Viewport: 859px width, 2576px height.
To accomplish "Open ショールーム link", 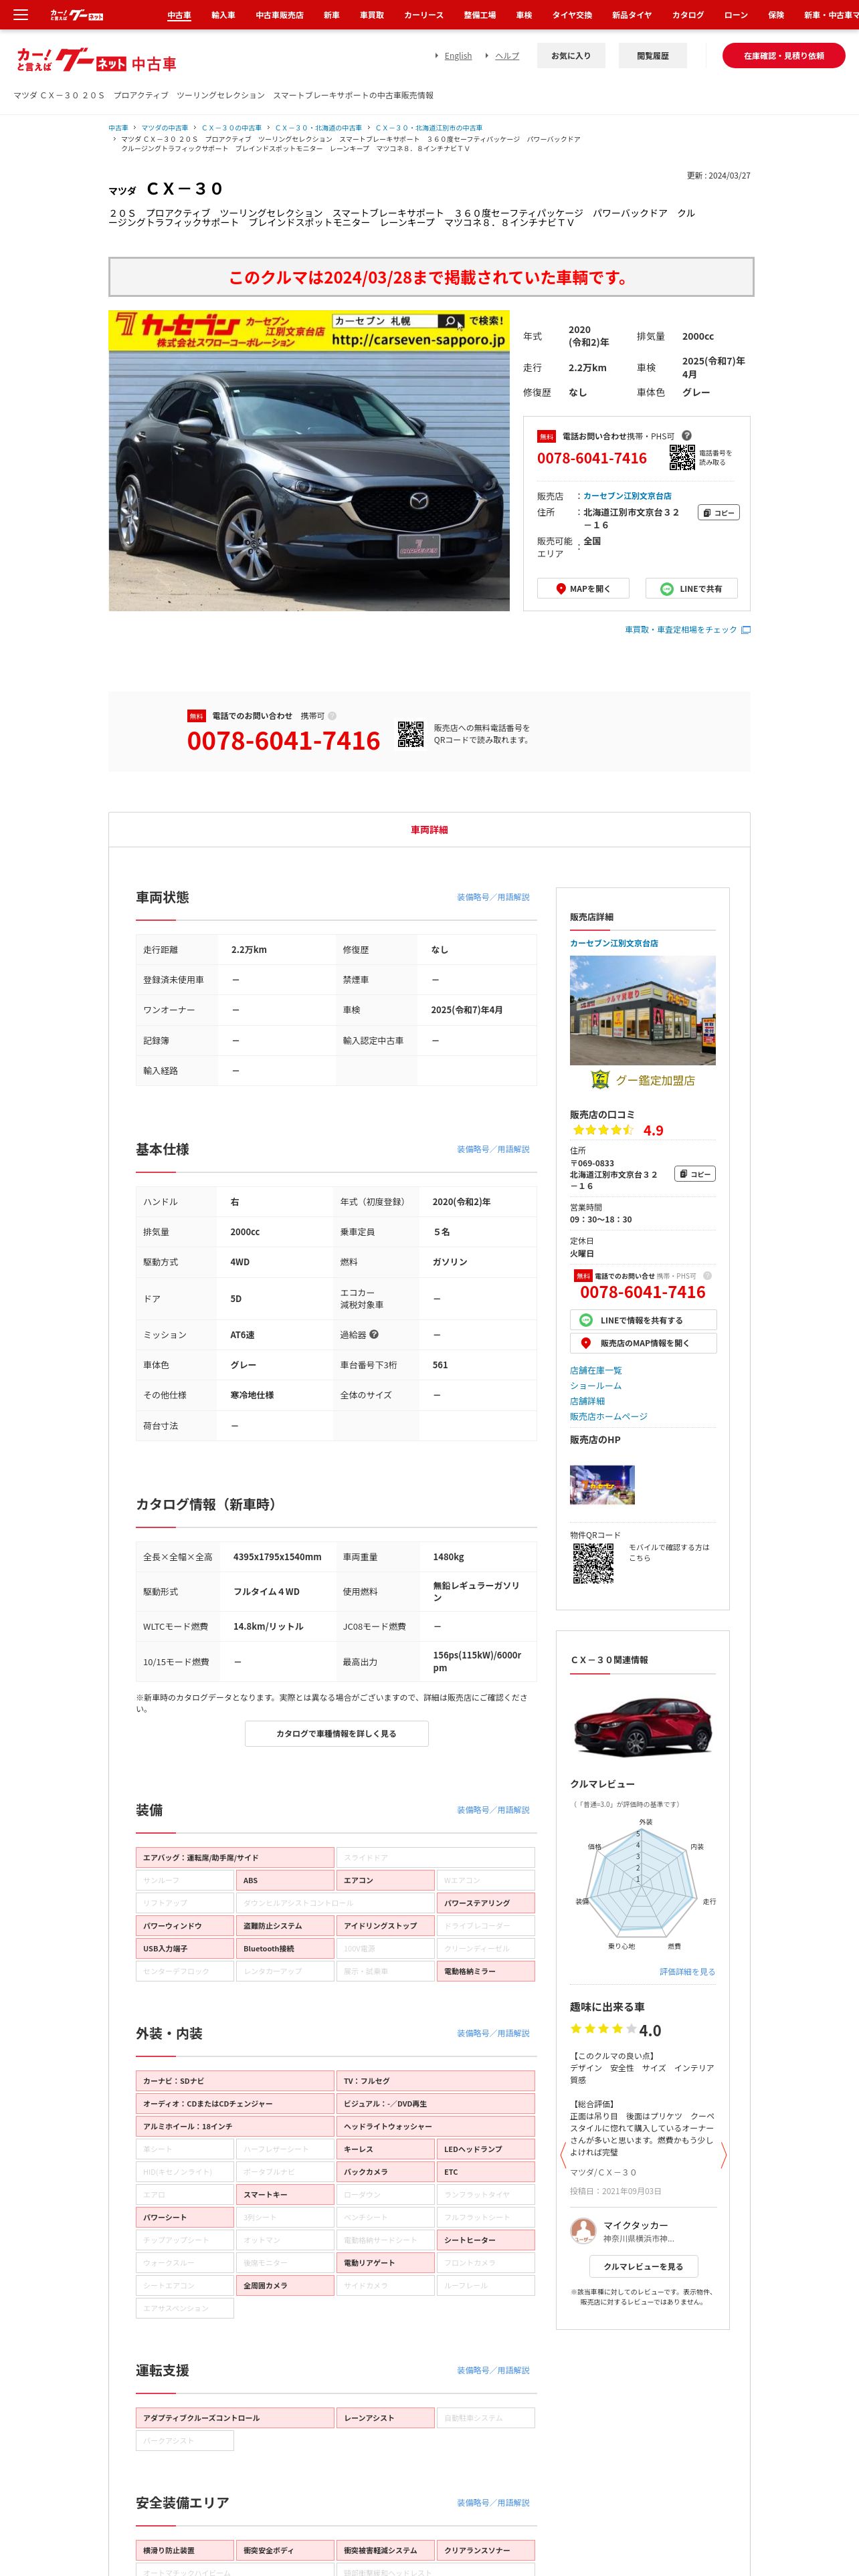I will coord(595,1386).
